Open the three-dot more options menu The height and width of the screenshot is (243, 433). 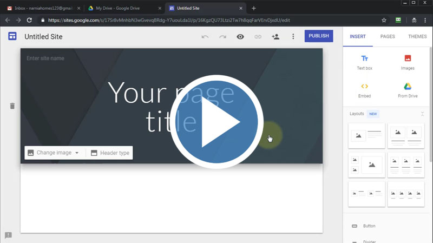click(293, 37)
